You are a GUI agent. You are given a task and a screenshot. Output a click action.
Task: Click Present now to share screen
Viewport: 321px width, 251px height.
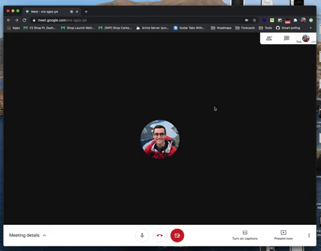tap(284, 235)
